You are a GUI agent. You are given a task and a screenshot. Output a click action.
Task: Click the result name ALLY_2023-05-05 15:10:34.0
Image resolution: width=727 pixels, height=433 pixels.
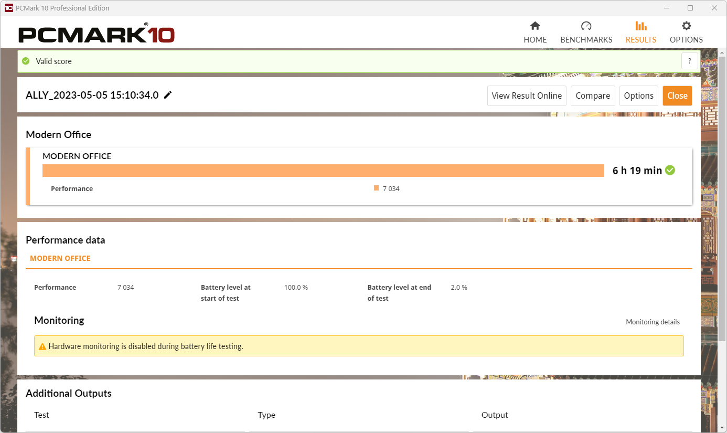coord(92,95)
